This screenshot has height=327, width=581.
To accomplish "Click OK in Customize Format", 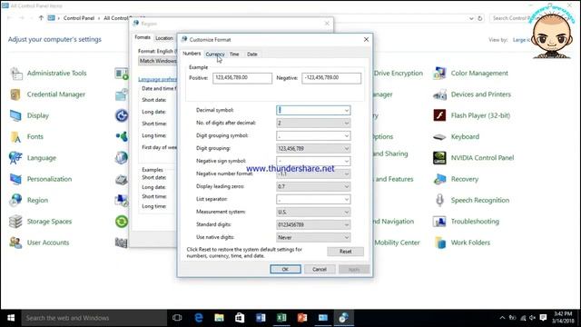I will (285, 269).
